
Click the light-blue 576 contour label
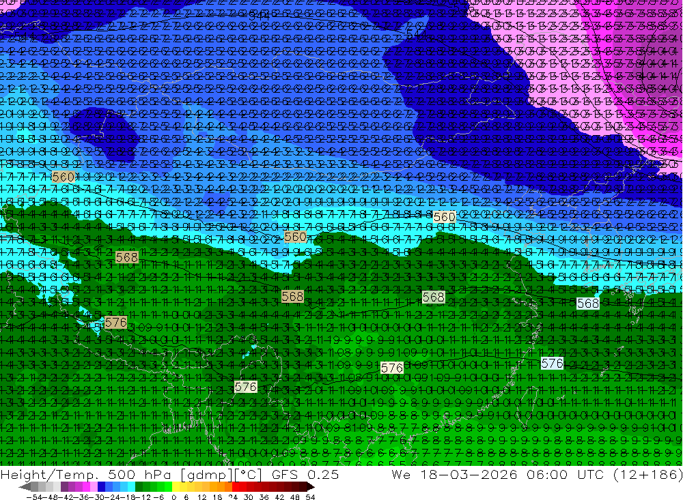coord(552,363)
